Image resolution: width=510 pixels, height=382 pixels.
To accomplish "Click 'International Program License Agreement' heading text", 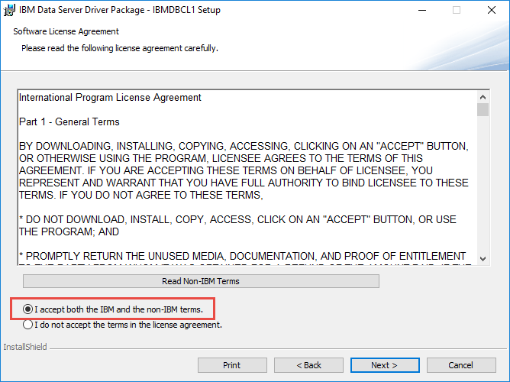I will 110,98.
